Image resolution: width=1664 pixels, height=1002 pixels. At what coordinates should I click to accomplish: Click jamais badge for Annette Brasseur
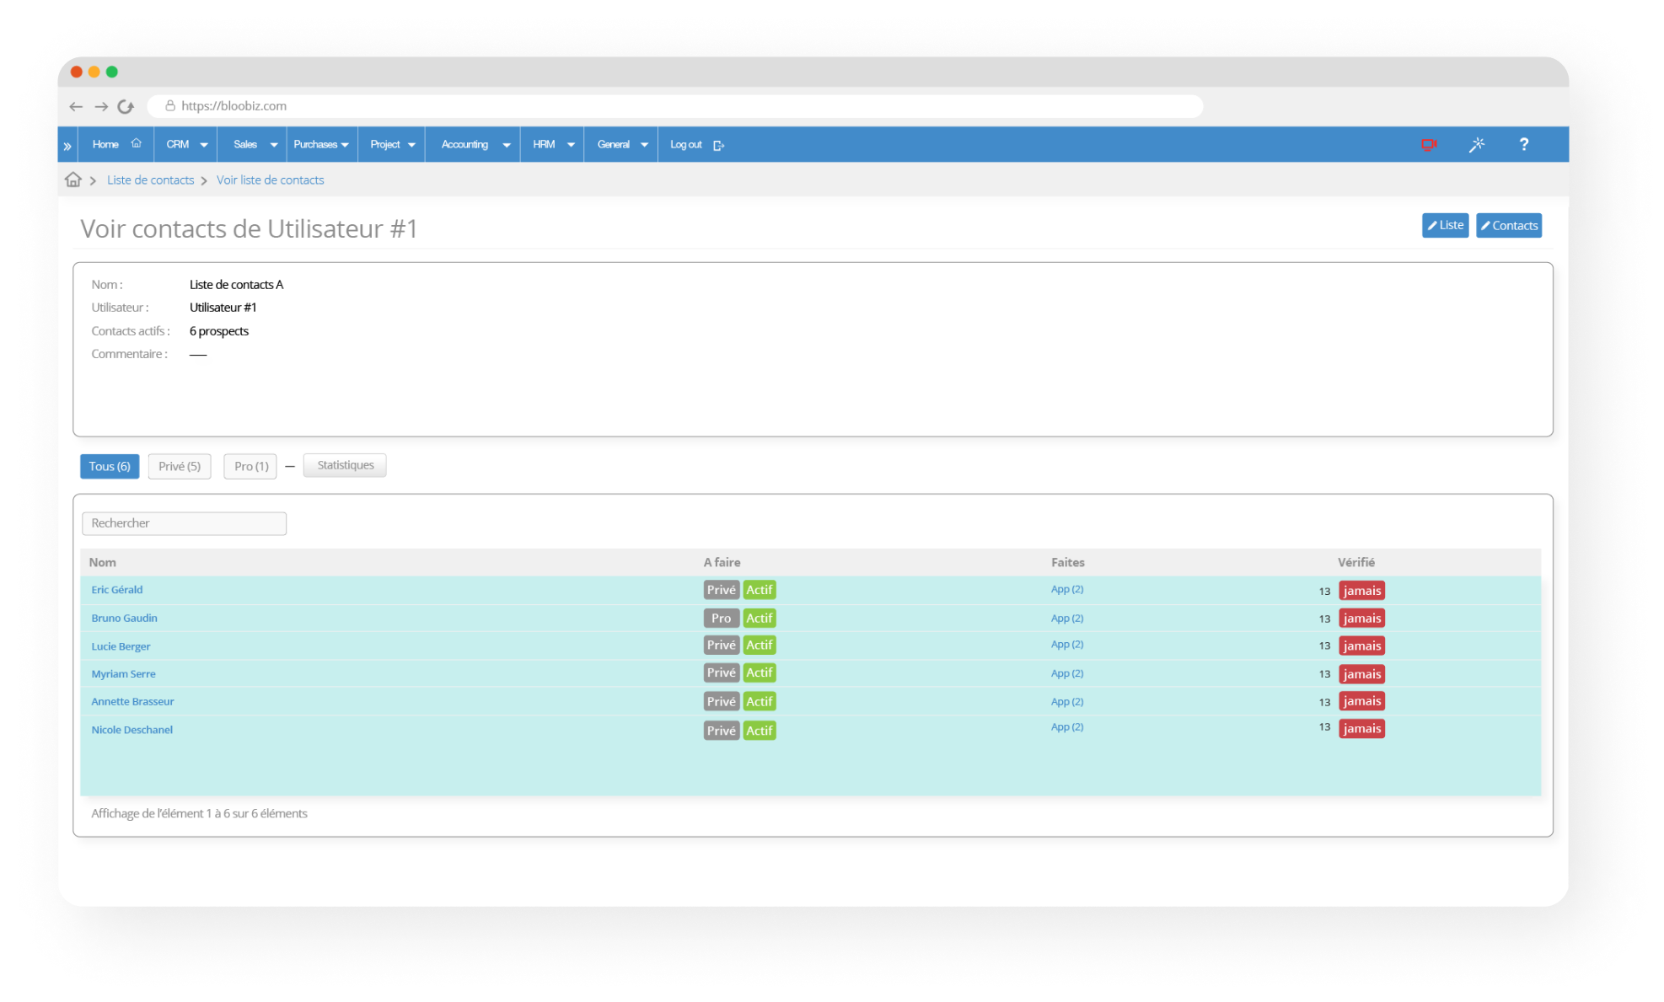point(1361,701)
